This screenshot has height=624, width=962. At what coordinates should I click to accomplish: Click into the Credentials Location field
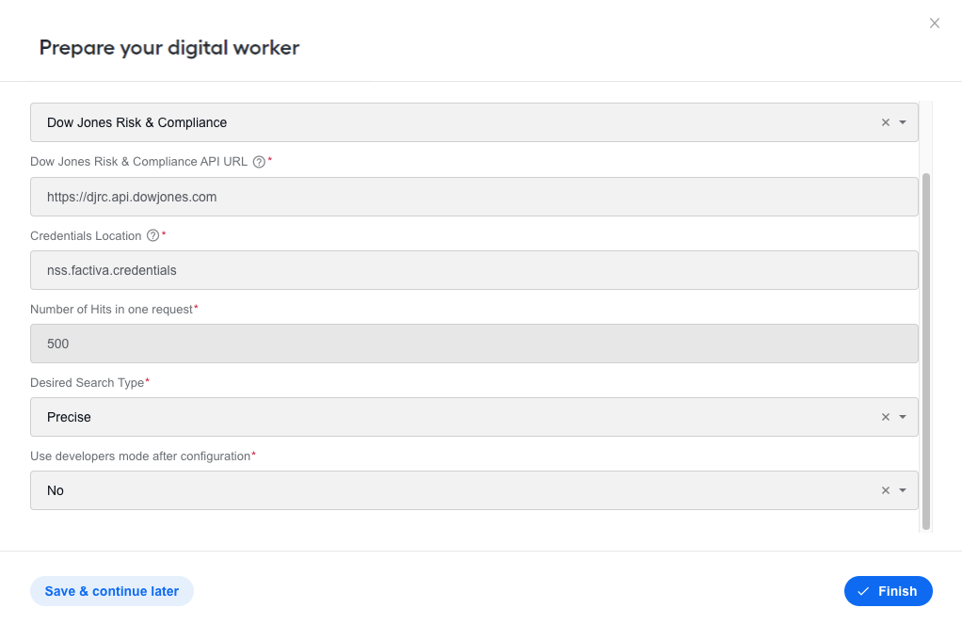point(473,270)
